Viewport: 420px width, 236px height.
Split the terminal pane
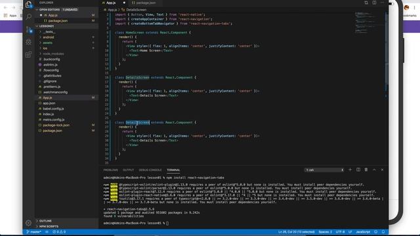click(358, 170)
